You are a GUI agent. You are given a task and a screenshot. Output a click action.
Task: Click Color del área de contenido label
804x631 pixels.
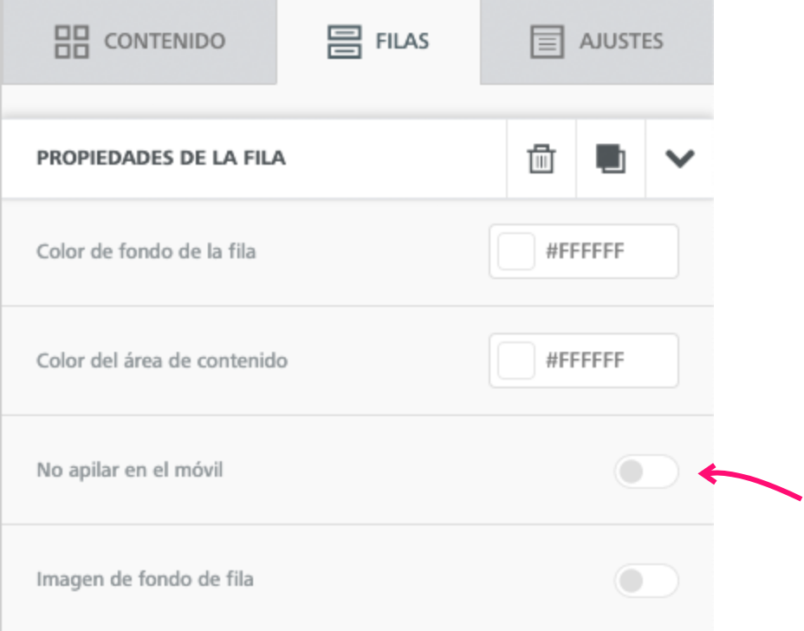click(162, 361)
